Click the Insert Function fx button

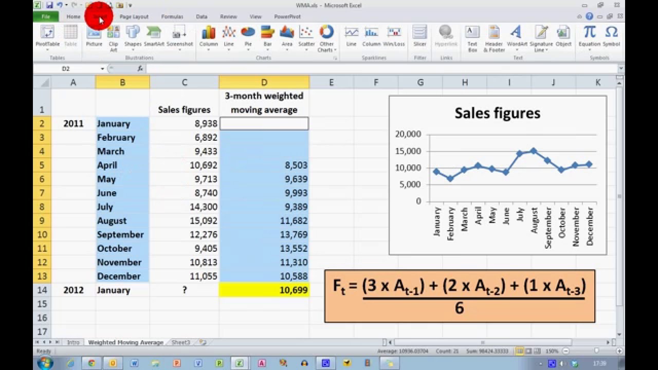pos(140,68)
